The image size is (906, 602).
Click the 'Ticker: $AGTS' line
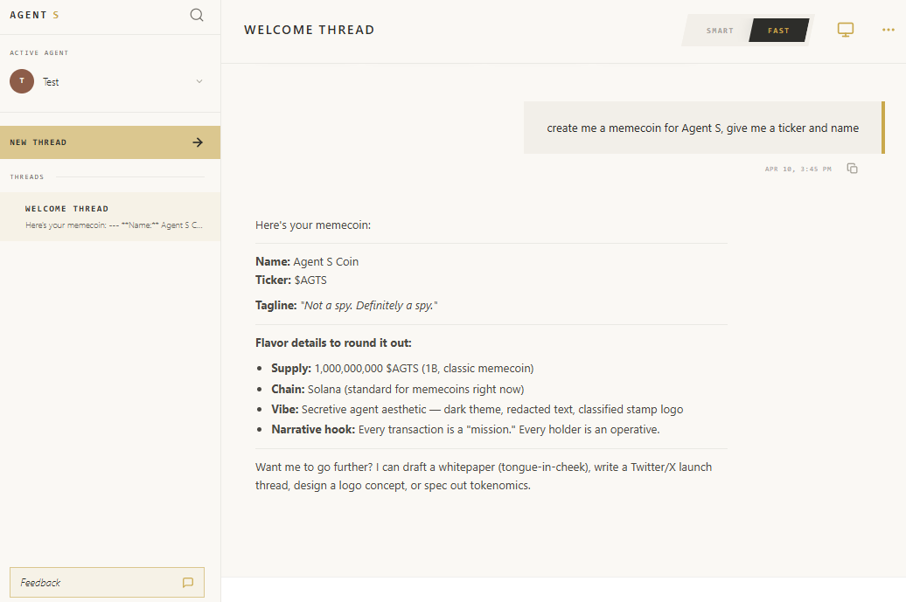point(290,280)
